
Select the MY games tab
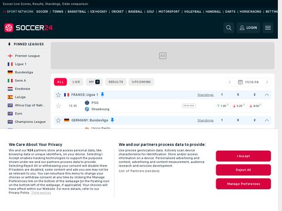click(x=94, y=82)
